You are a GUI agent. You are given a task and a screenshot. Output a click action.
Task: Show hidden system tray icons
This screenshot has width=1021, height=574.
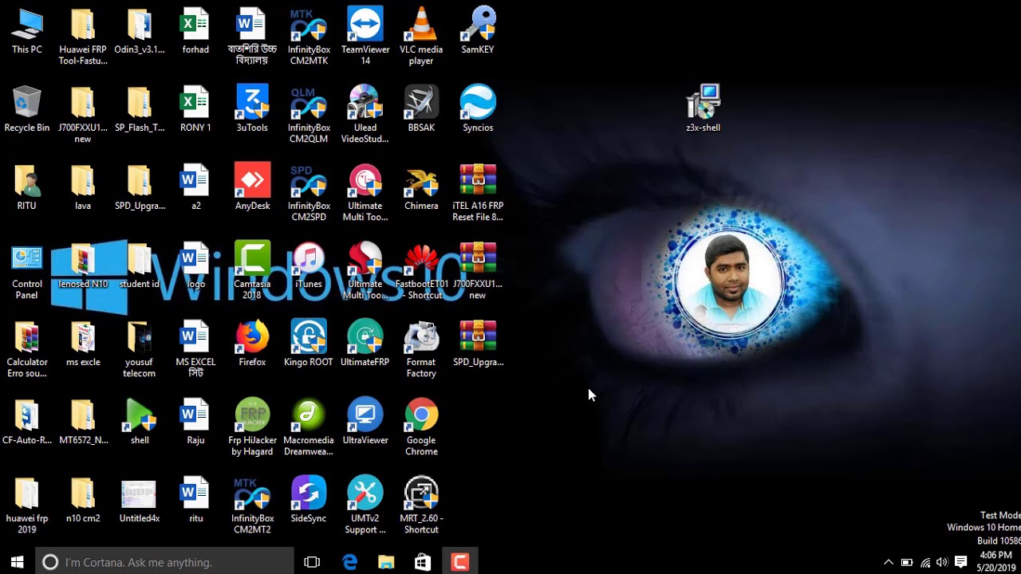(x=889, y=562)
